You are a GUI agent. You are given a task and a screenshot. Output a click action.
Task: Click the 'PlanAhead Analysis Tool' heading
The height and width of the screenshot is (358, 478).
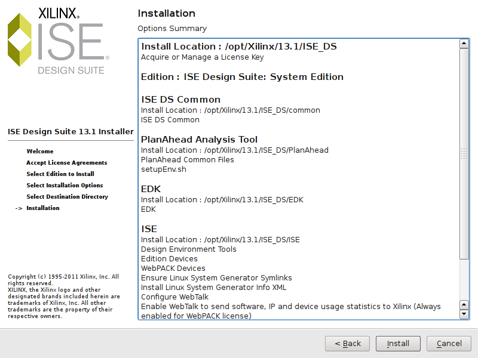200,140
